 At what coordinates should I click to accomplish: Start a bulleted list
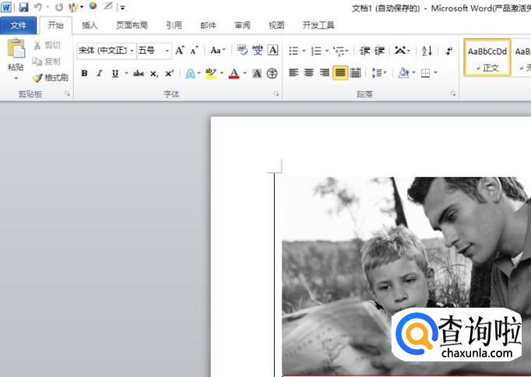pyautogui.click(x=294, y=51)
